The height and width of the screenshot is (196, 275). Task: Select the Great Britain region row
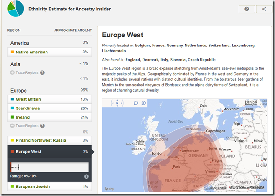click(50, 99)
